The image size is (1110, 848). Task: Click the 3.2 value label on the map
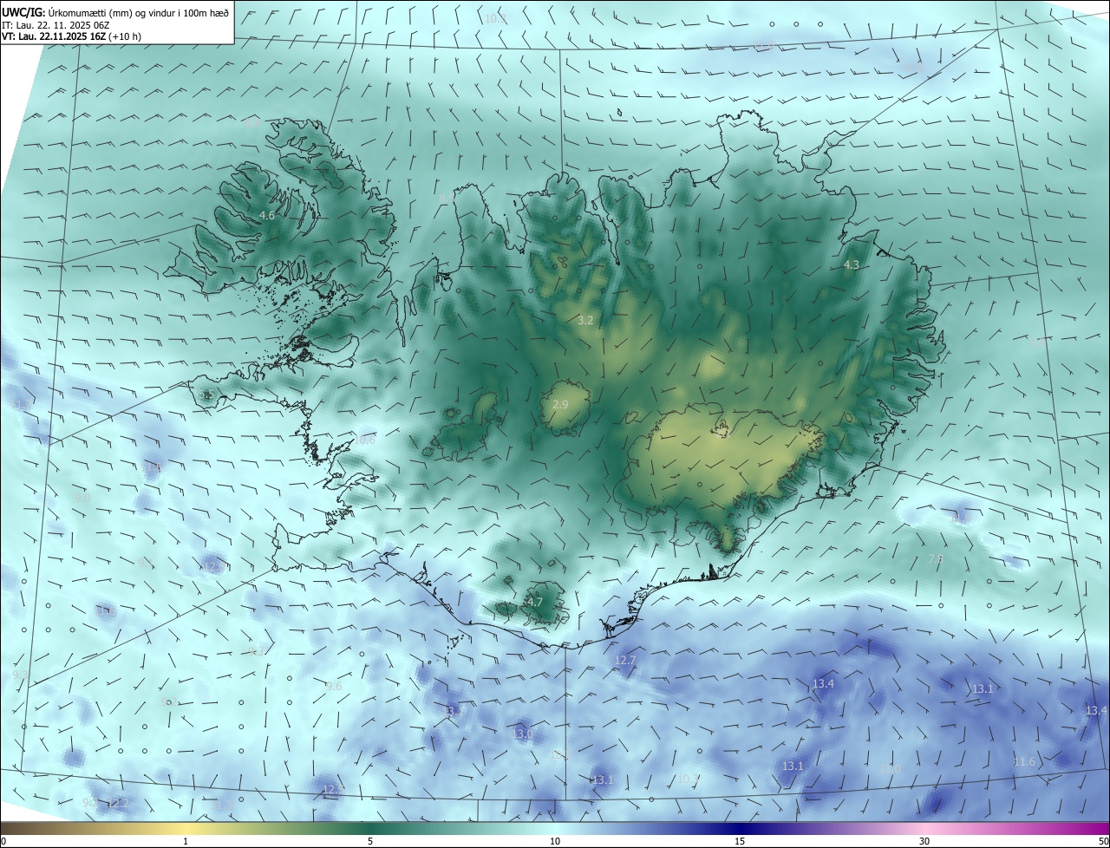585,321
